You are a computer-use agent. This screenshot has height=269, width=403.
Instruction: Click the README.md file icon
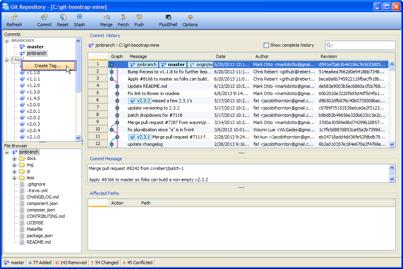22,242
